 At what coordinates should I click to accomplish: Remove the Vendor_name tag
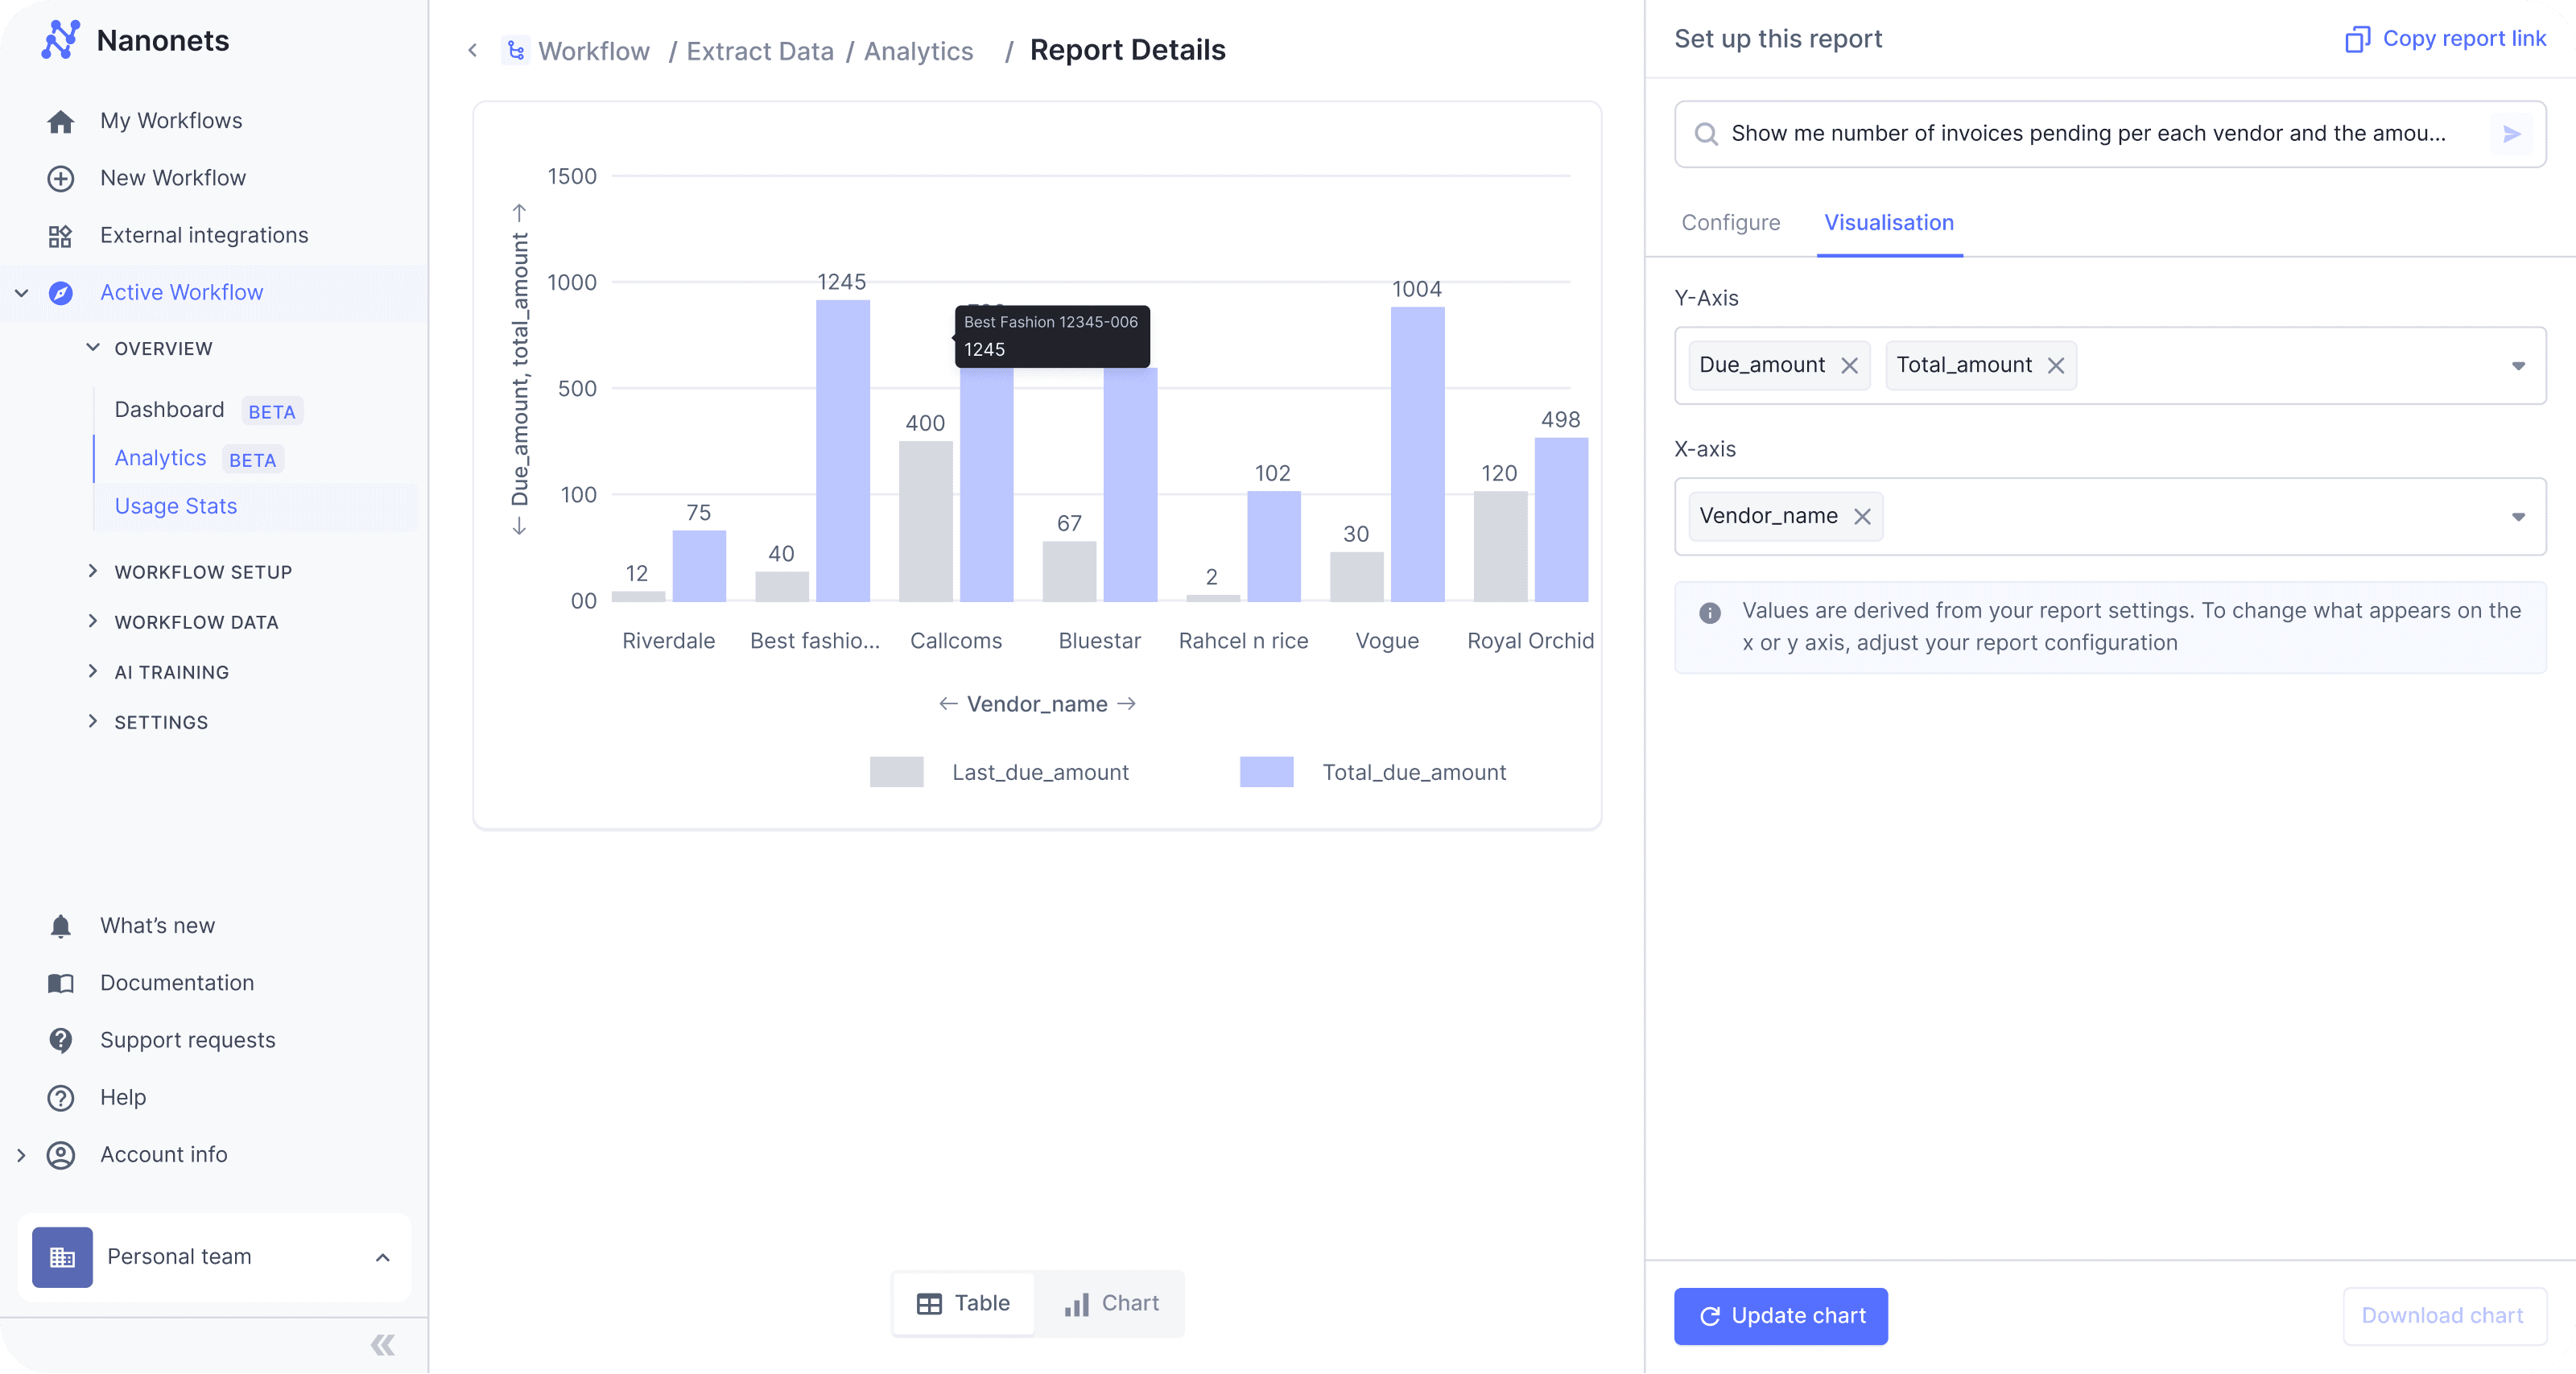(1861, 517)
